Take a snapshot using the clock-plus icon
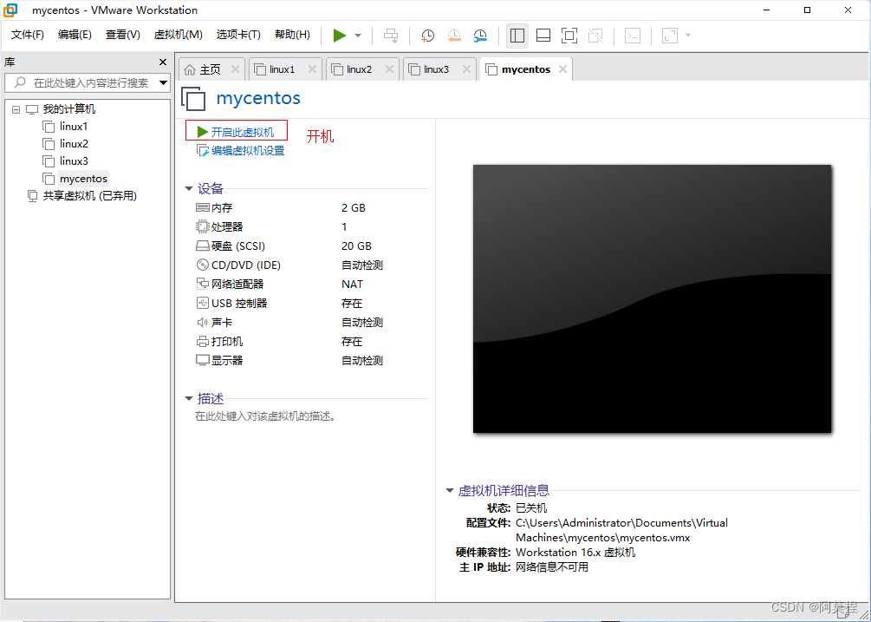 427,36
